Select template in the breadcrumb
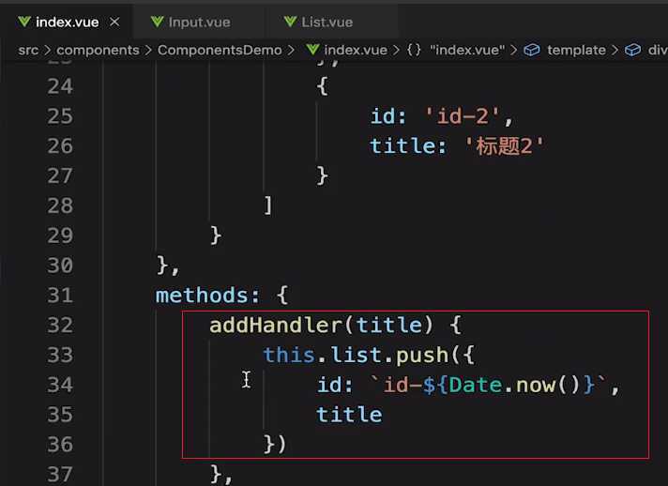The width and height of the screenshot is (668, 486). pos(576,51)
